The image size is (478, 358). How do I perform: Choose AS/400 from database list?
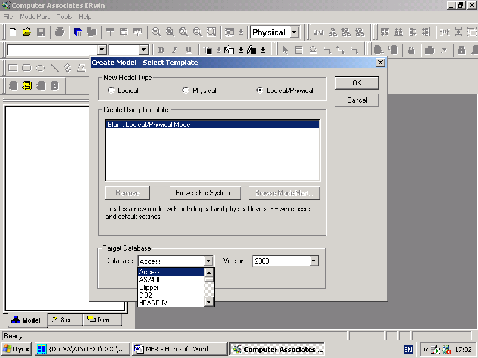(171, 279)
